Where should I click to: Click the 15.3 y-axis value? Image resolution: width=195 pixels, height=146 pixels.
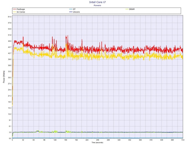[10, 108]
